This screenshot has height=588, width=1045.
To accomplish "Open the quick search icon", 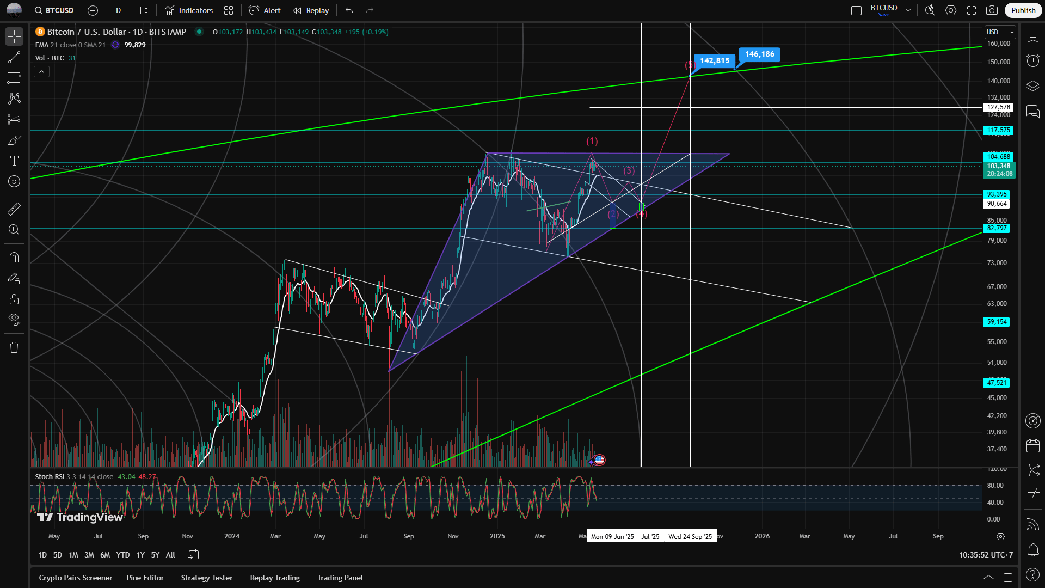I will point(930,10).
